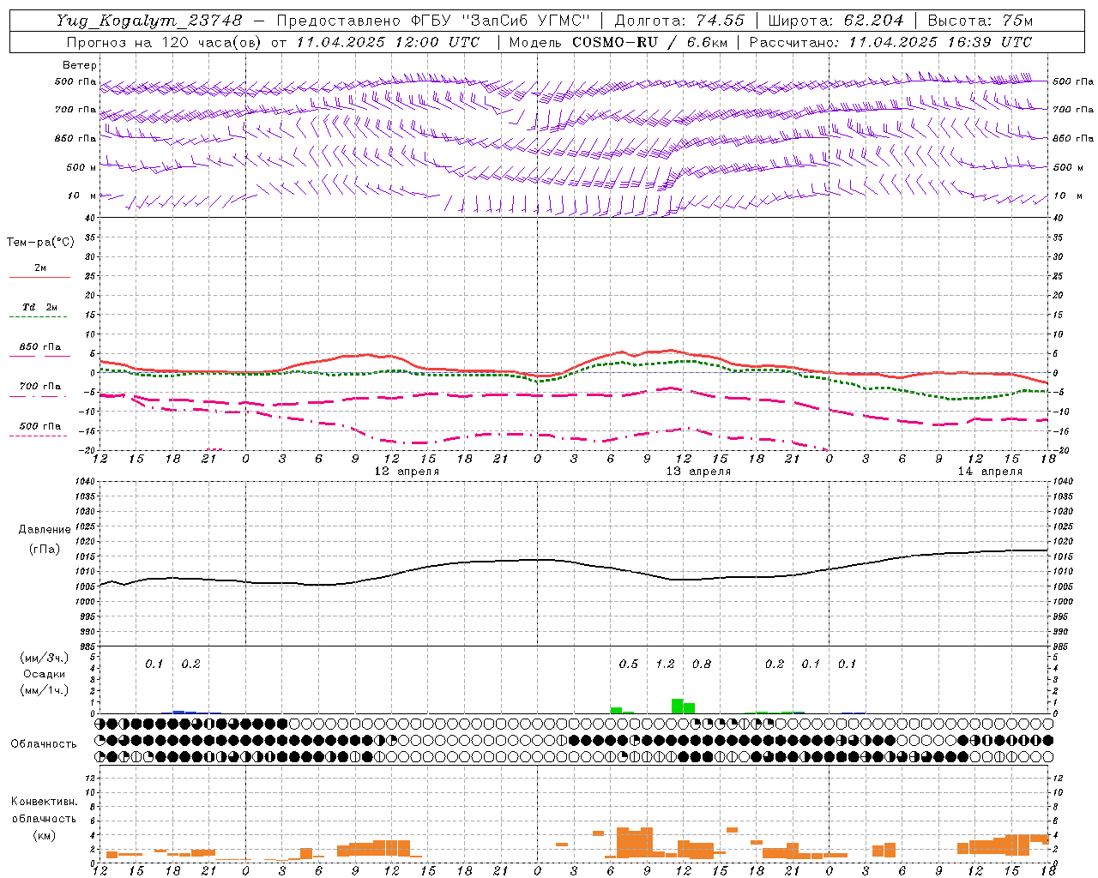Screen dimensions: 1098x878
Task: Click the Давление pressure panel label
Action: click(45, 530)
